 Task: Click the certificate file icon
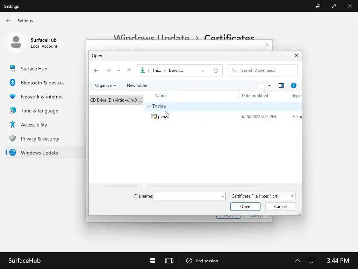pyautogui.click(x=154, y=117)
